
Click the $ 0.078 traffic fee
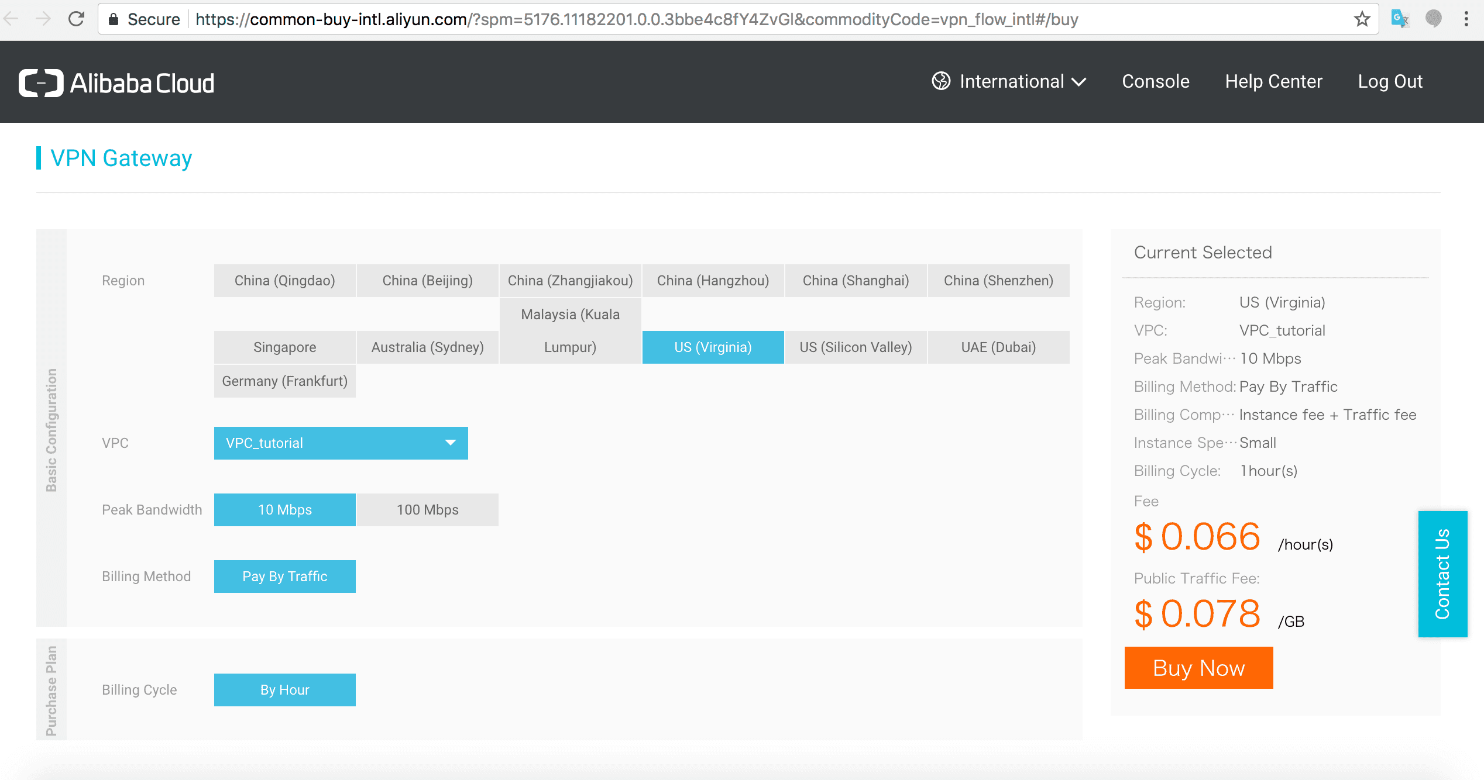click(1197, 614)
